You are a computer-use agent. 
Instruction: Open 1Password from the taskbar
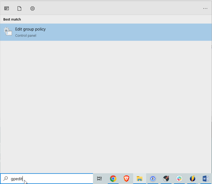tap(153, 179)
